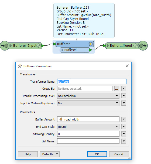Click the Buffer...ffered output gear icon
Screen dimensions: 151x164
tap(136, 46)
